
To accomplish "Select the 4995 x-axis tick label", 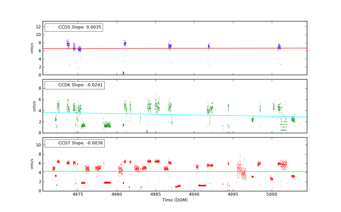I will coord(233,194).
